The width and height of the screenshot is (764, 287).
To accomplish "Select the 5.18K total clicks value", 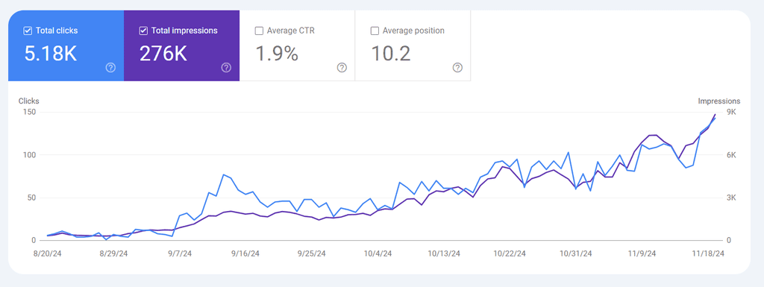I will [51, 54].
